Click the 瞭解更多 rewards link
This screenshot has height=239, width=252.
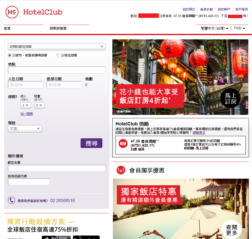pyautogui.click(x=199, y=133)
